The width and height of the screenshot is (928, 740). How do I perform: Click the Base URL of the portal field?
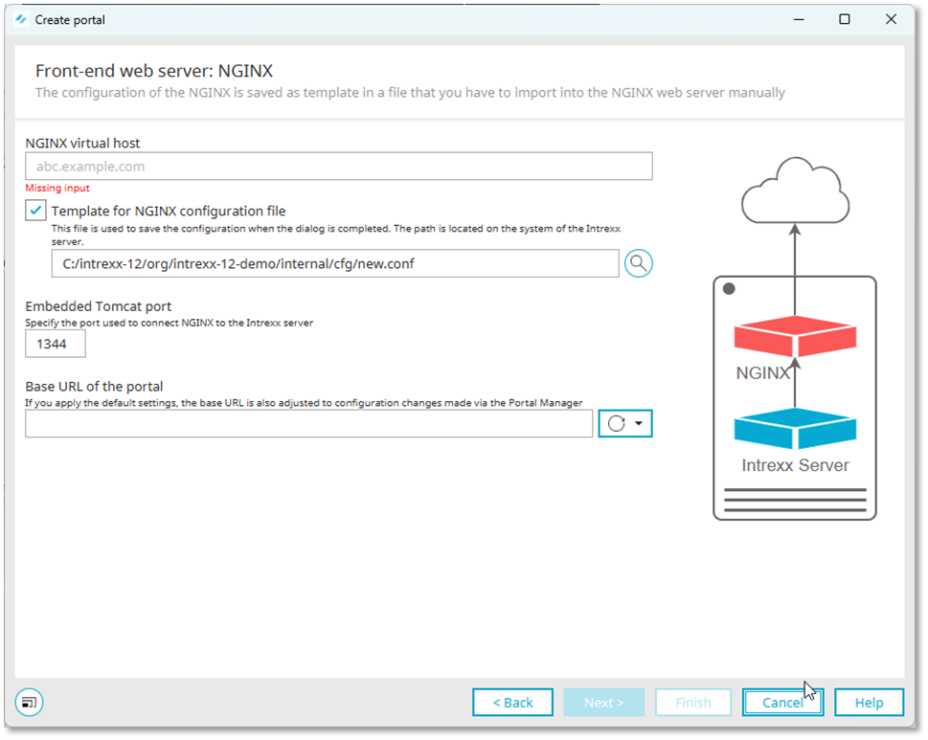(x=308, y=424)
